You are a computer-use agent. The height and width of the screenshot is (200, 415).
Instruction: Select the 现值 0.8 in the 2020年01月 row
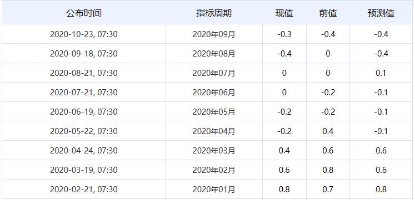284,189
